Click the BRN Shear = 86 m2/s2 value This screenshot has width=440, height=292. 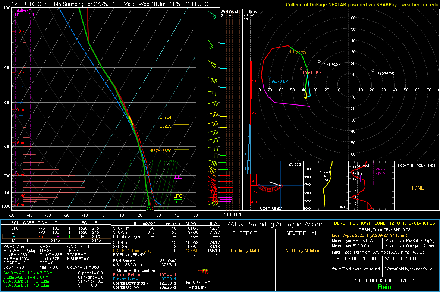pos(145,261)
